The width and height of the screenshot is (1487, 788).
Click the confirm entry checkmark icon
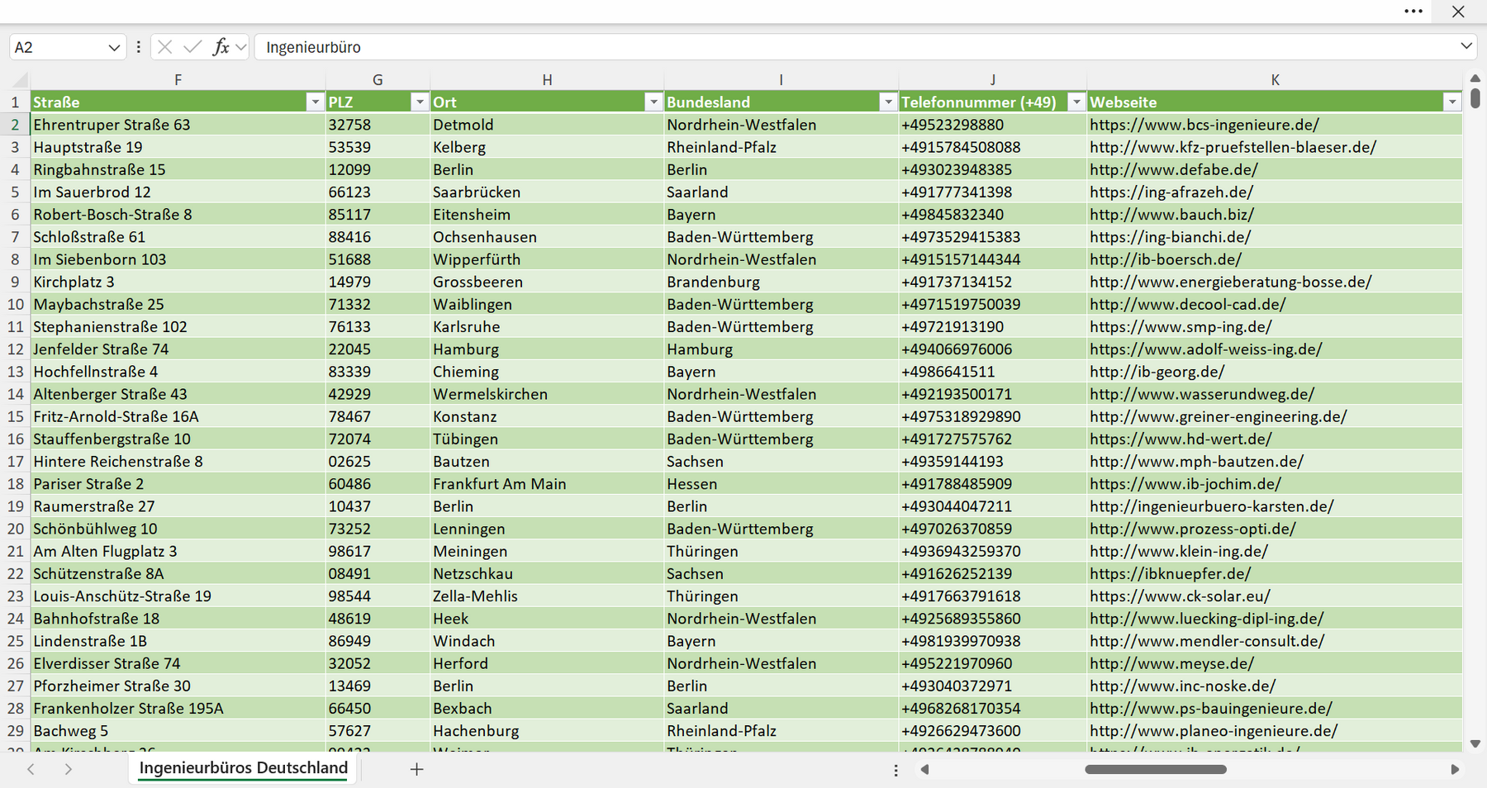(x=192, y=47)
